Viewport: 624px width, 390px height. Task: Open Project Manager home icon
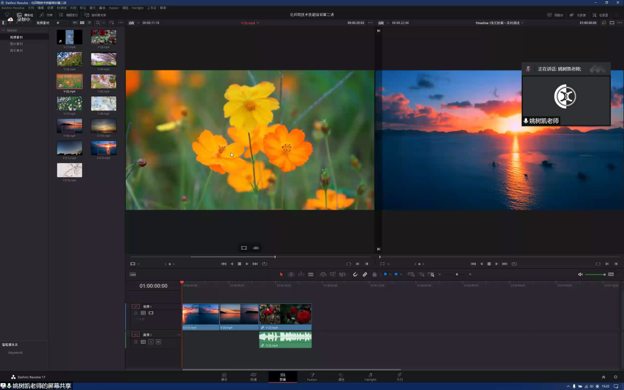tap(604, 377)
